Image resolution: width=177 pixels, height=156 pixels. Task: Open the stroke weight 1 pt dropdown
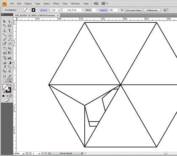[x=59, y=10]
